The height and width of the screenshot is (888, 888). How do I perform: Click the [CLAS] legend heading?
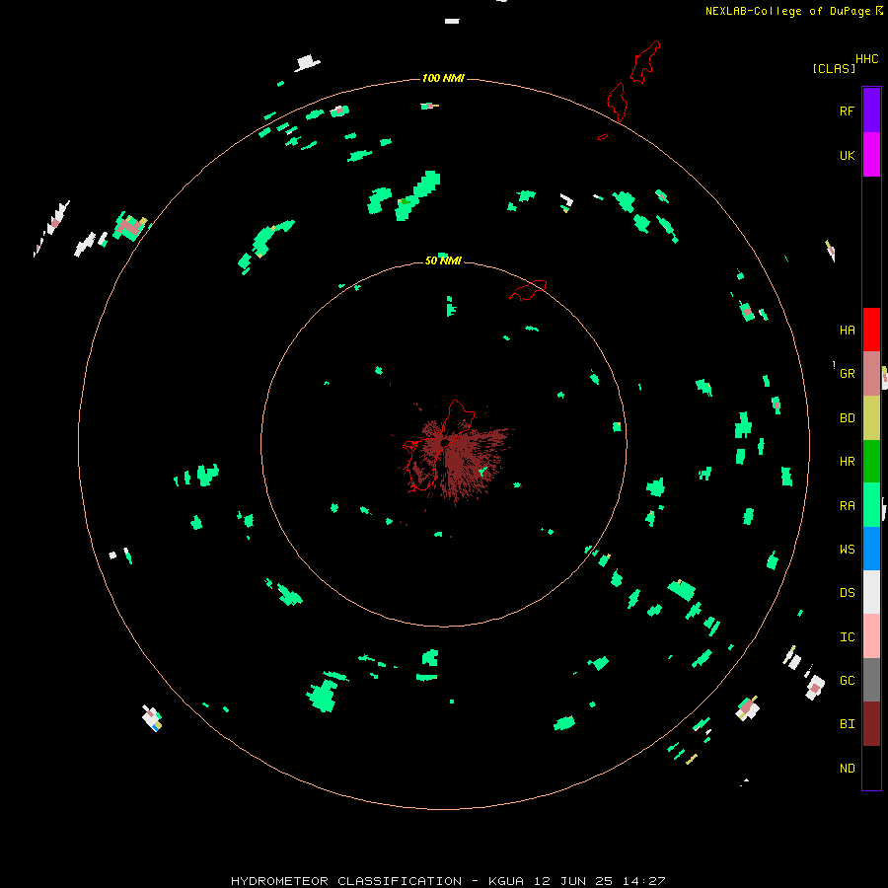(834, 68)
